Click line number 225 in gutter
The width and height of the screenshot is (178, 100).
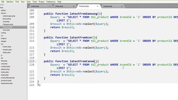coord(32,85)
